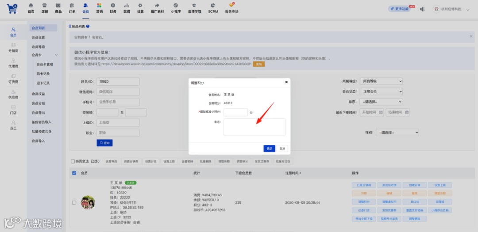
Task: Click the 王英雄 member avatar thumbnail
Action: (88, 202)
